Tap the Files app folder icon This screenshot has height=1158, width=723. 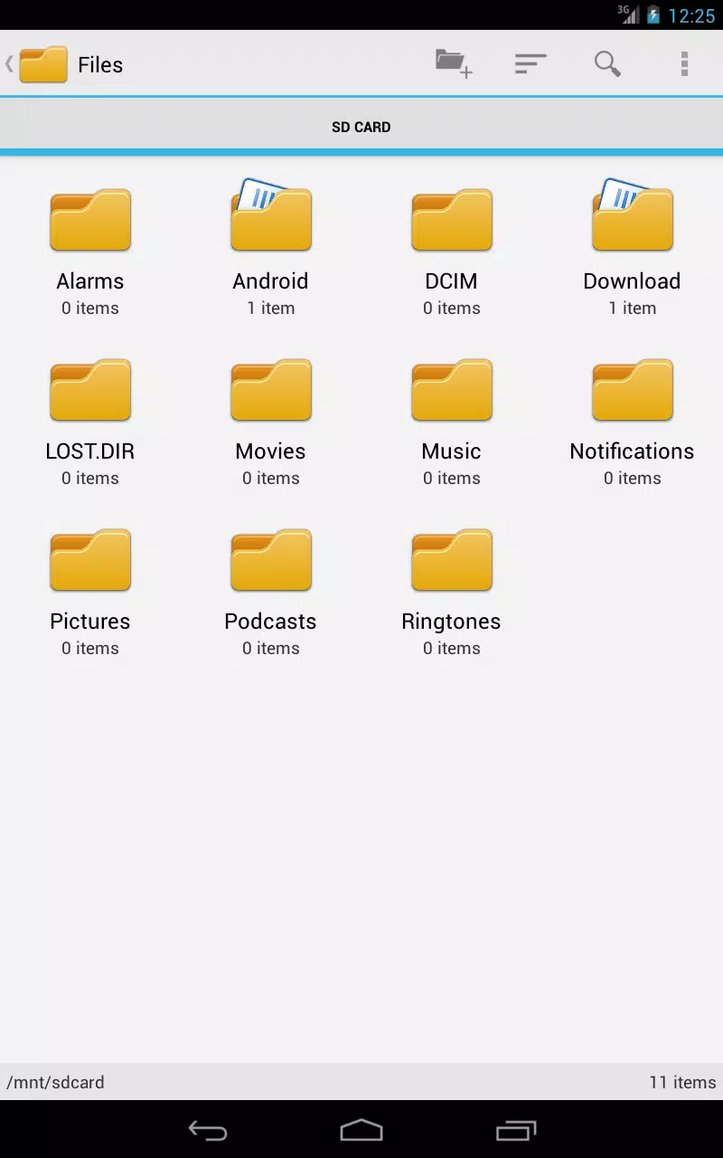tap(43, 64)
